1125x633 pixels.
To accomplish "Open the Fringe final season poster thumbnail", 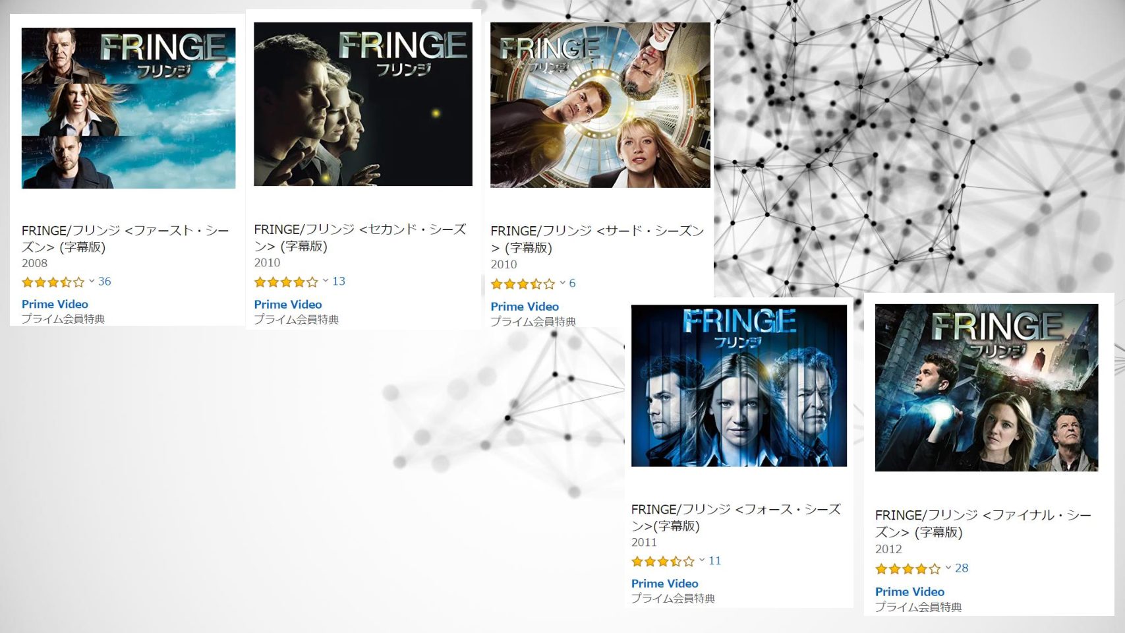I will coord(987,387).
